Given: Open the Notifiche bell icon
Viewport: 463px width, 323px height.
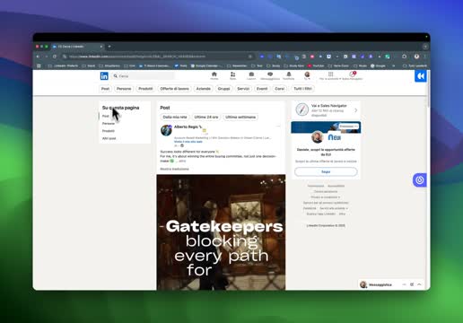Looking at the screenshot, I should 289,74.
